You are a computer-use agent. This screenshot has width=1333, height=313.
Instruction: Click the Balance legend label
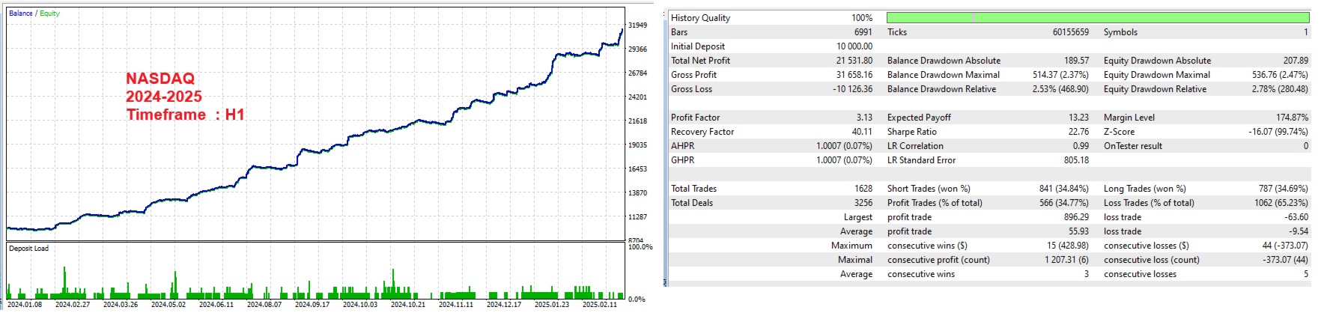point(21,13)
